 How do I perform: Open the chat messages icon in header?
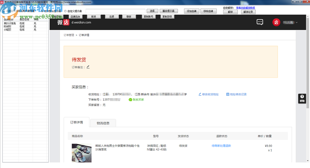pyautogui.click(x=260, y=22)
